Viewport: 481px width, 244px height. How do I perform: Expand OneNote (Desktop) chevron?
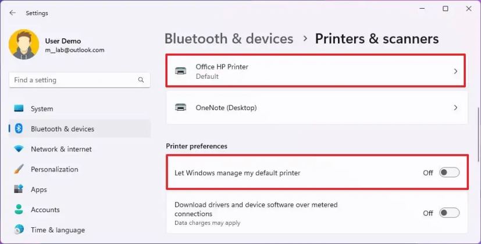(x=455, y=108)
